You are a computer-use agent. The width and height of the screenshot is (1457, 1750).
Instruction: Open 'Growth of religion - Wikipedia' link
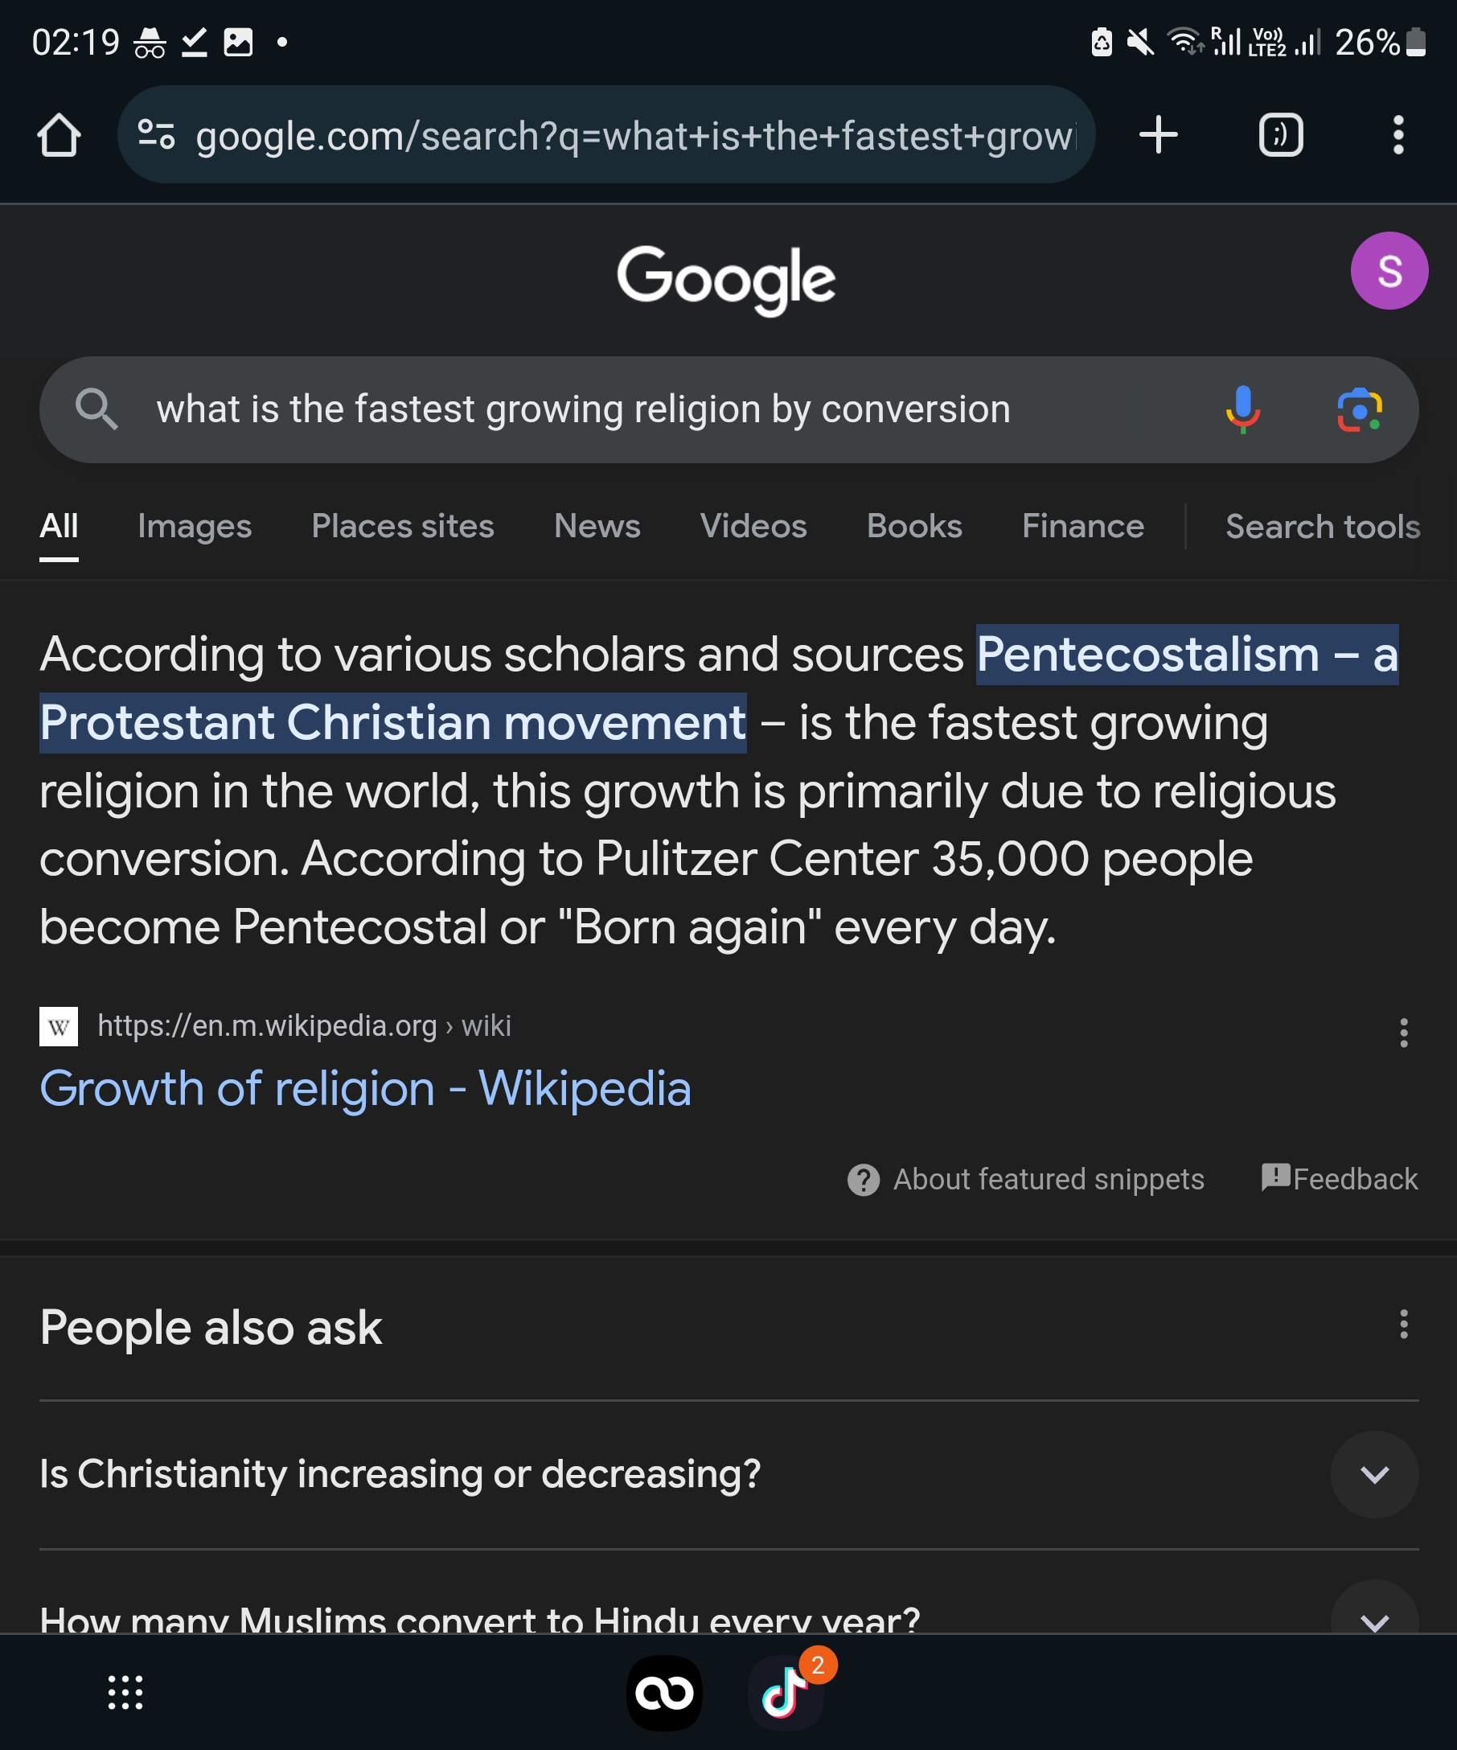tap(365, 1088)
